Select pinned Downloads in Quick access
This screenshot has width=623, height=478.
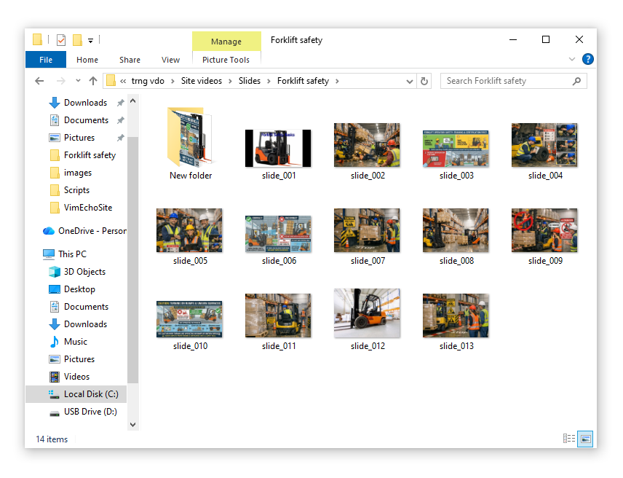point(85,103)
